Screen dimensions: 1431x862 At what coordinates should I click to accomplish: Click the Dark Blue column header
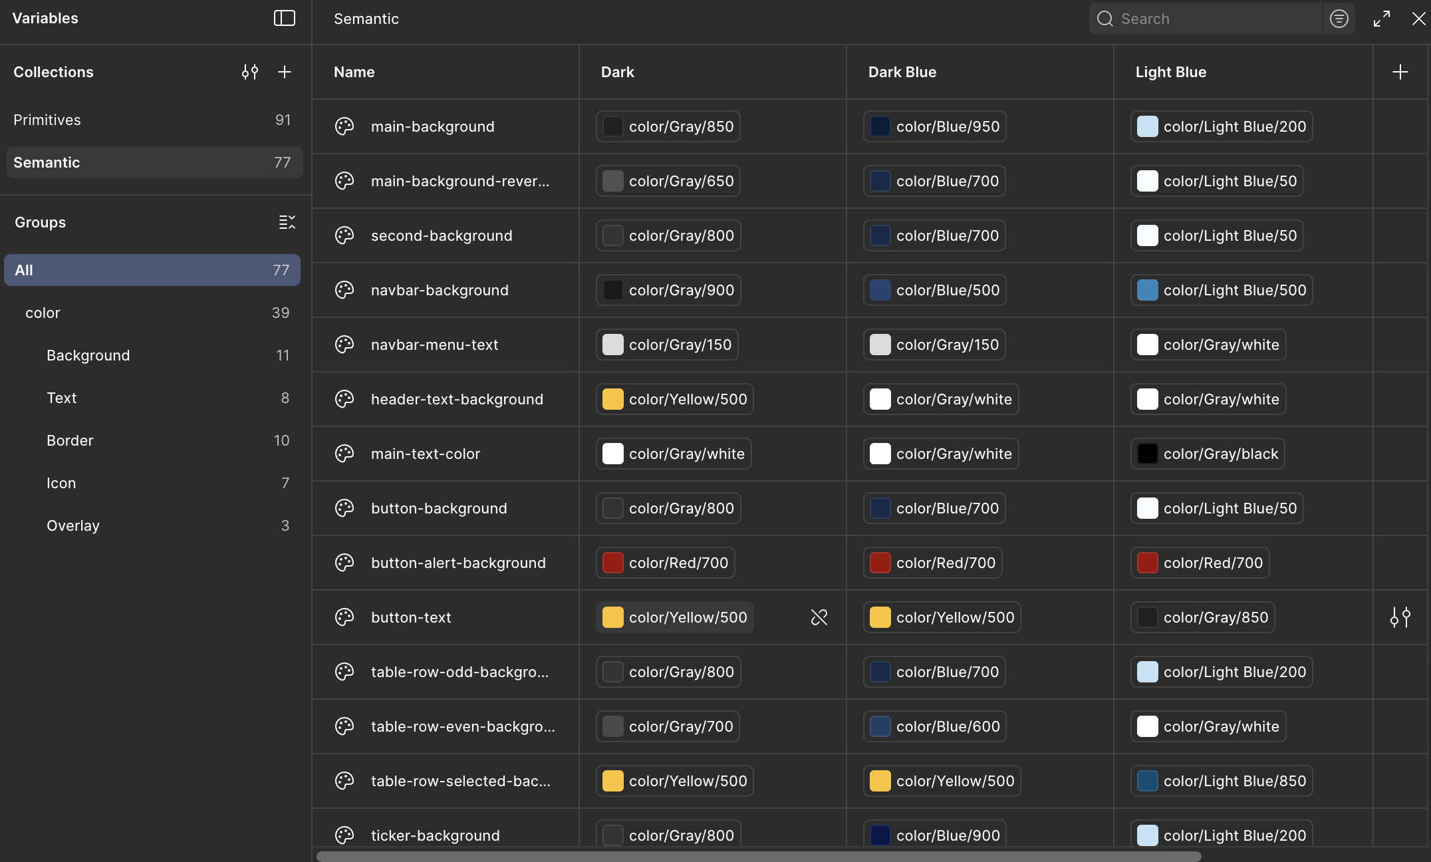coord(902,72)
